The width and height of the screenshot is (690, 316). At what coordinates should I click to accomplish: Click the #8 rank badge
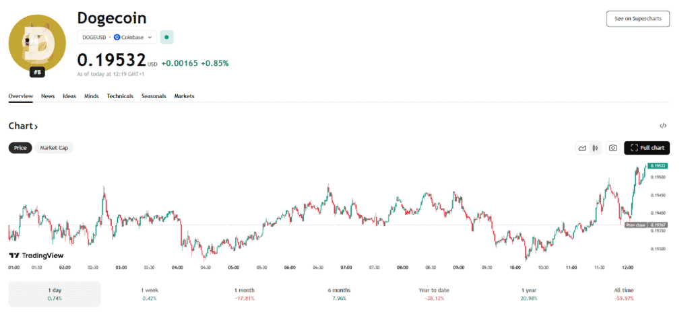pos(36,72)
